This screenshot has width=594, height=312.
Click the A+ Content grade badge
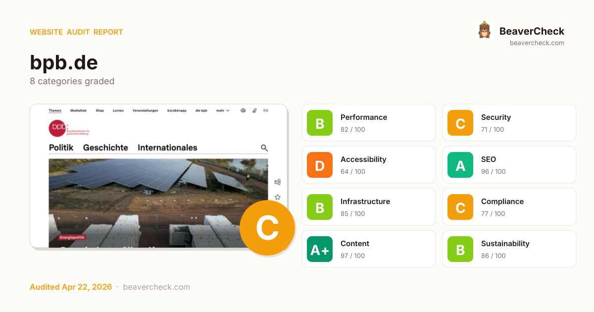[x=320, y=249]
